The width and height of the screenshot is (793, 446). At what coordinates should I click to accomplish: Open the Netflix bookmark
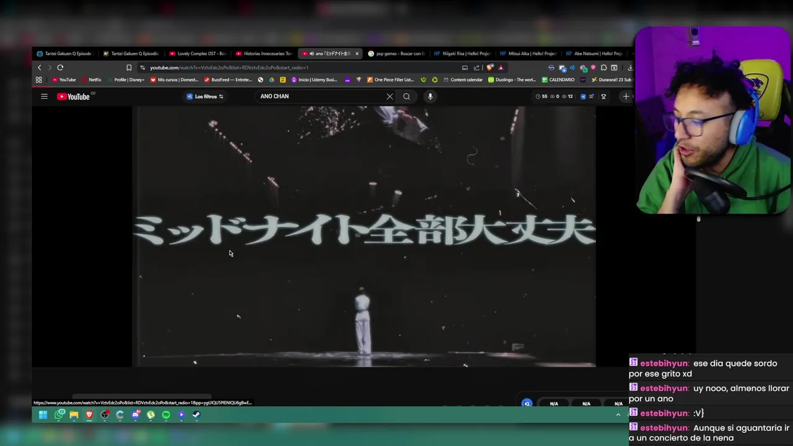(91, 80)
